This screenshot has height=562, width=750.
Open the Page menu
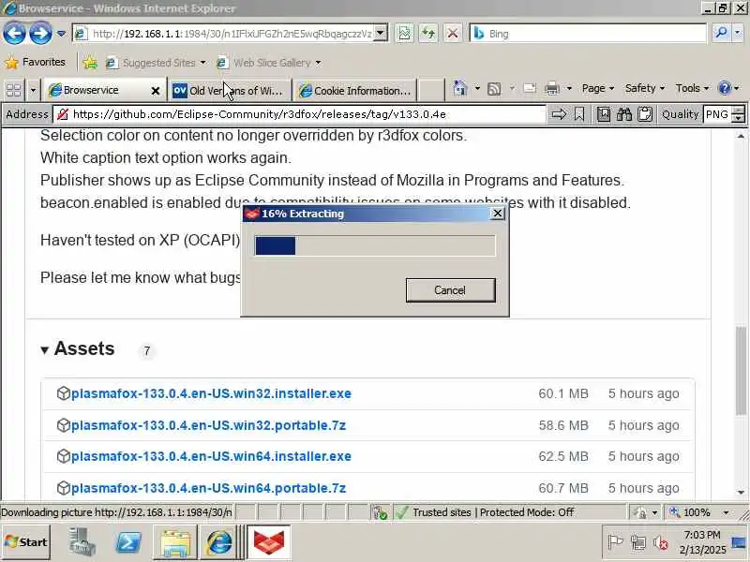click(x=598, y=88)
